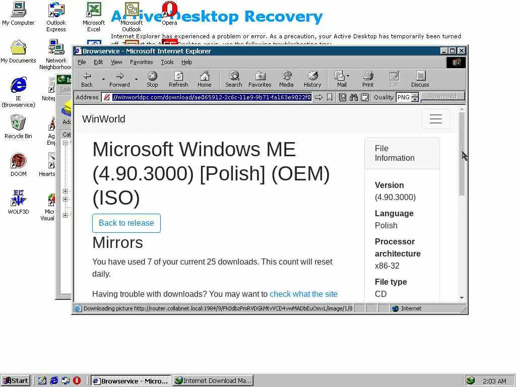This screenshot has width=516, height=387.
Task: Open the Discuss toolbar button
Action: click(x=420, y=80)
